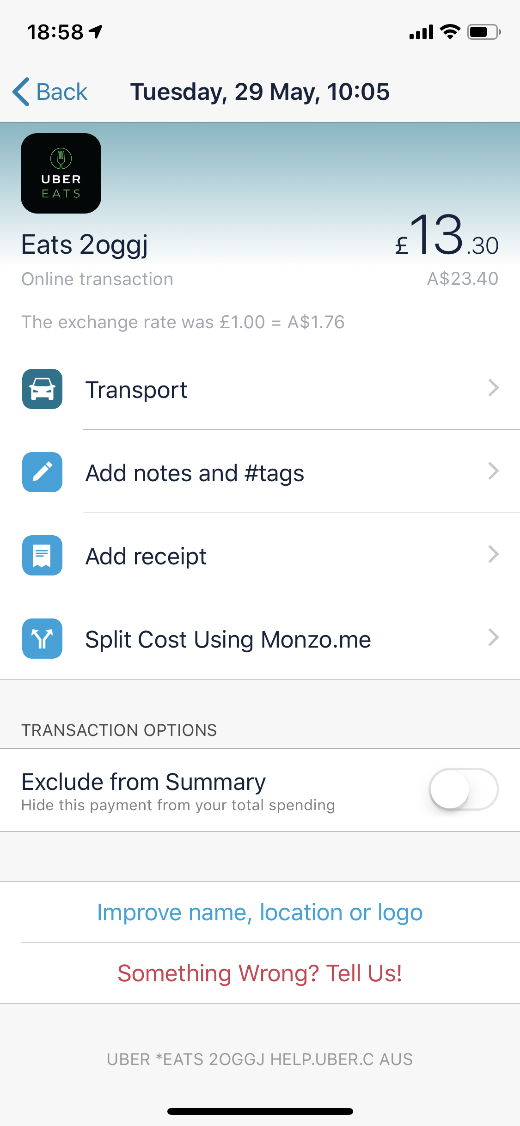The image size is (520, 1126).
Task: Tap the split cost arrows icon
Action: (42, 638)
